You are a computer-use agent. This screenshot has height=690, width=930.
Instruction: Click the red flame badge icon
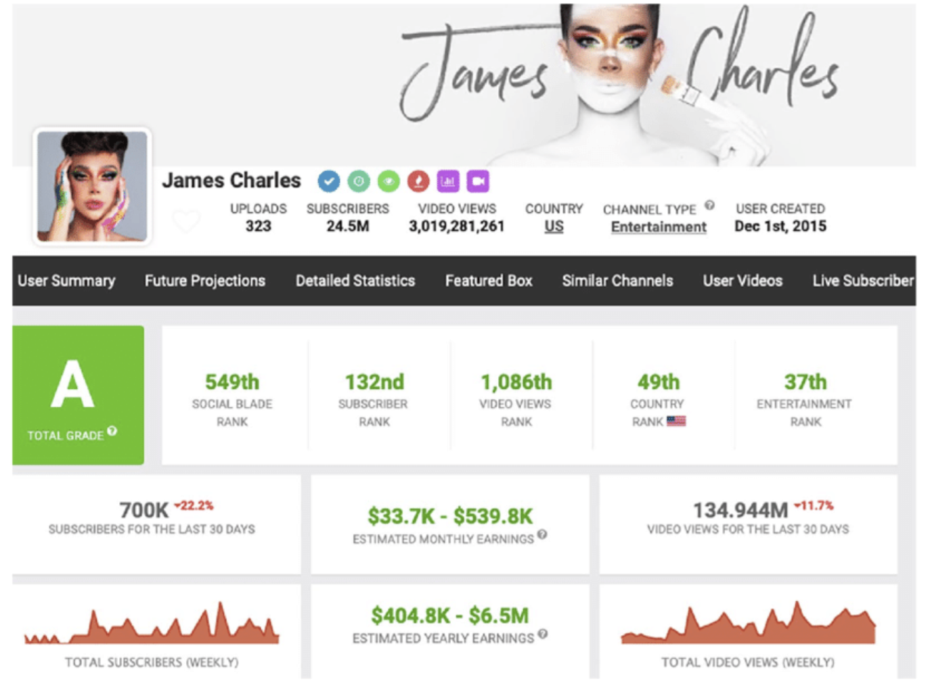418,181
